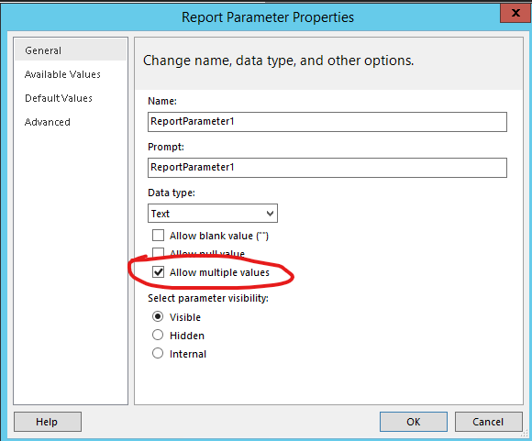
Task: Switch to the Default Values page
Action: [x=59, y=98]
